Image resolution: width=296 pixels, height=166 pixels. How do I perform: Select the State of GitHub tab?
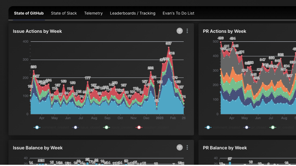(29, 13)
